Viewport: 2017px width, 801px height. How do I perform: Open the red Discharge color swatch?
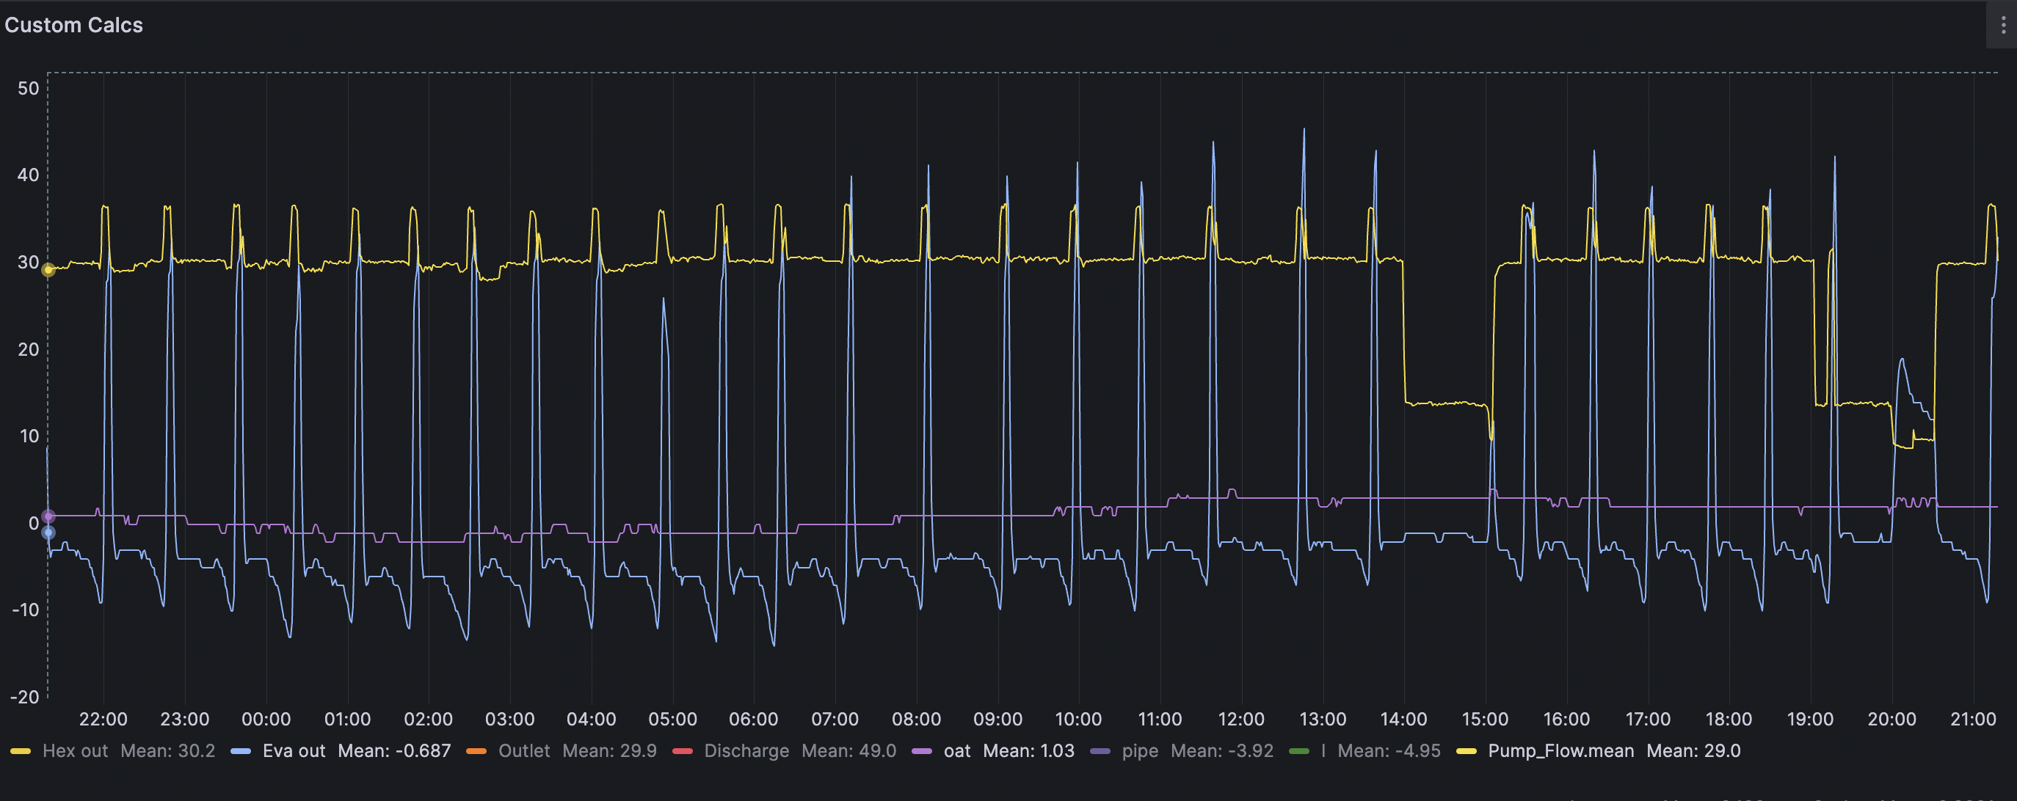[x=682, y=751]
